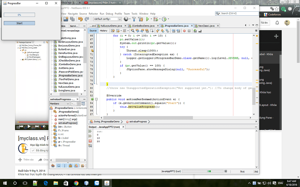Viewport: 300px width, 187px height.
Task: Switch editor view to History
Action: click(103, 30)
